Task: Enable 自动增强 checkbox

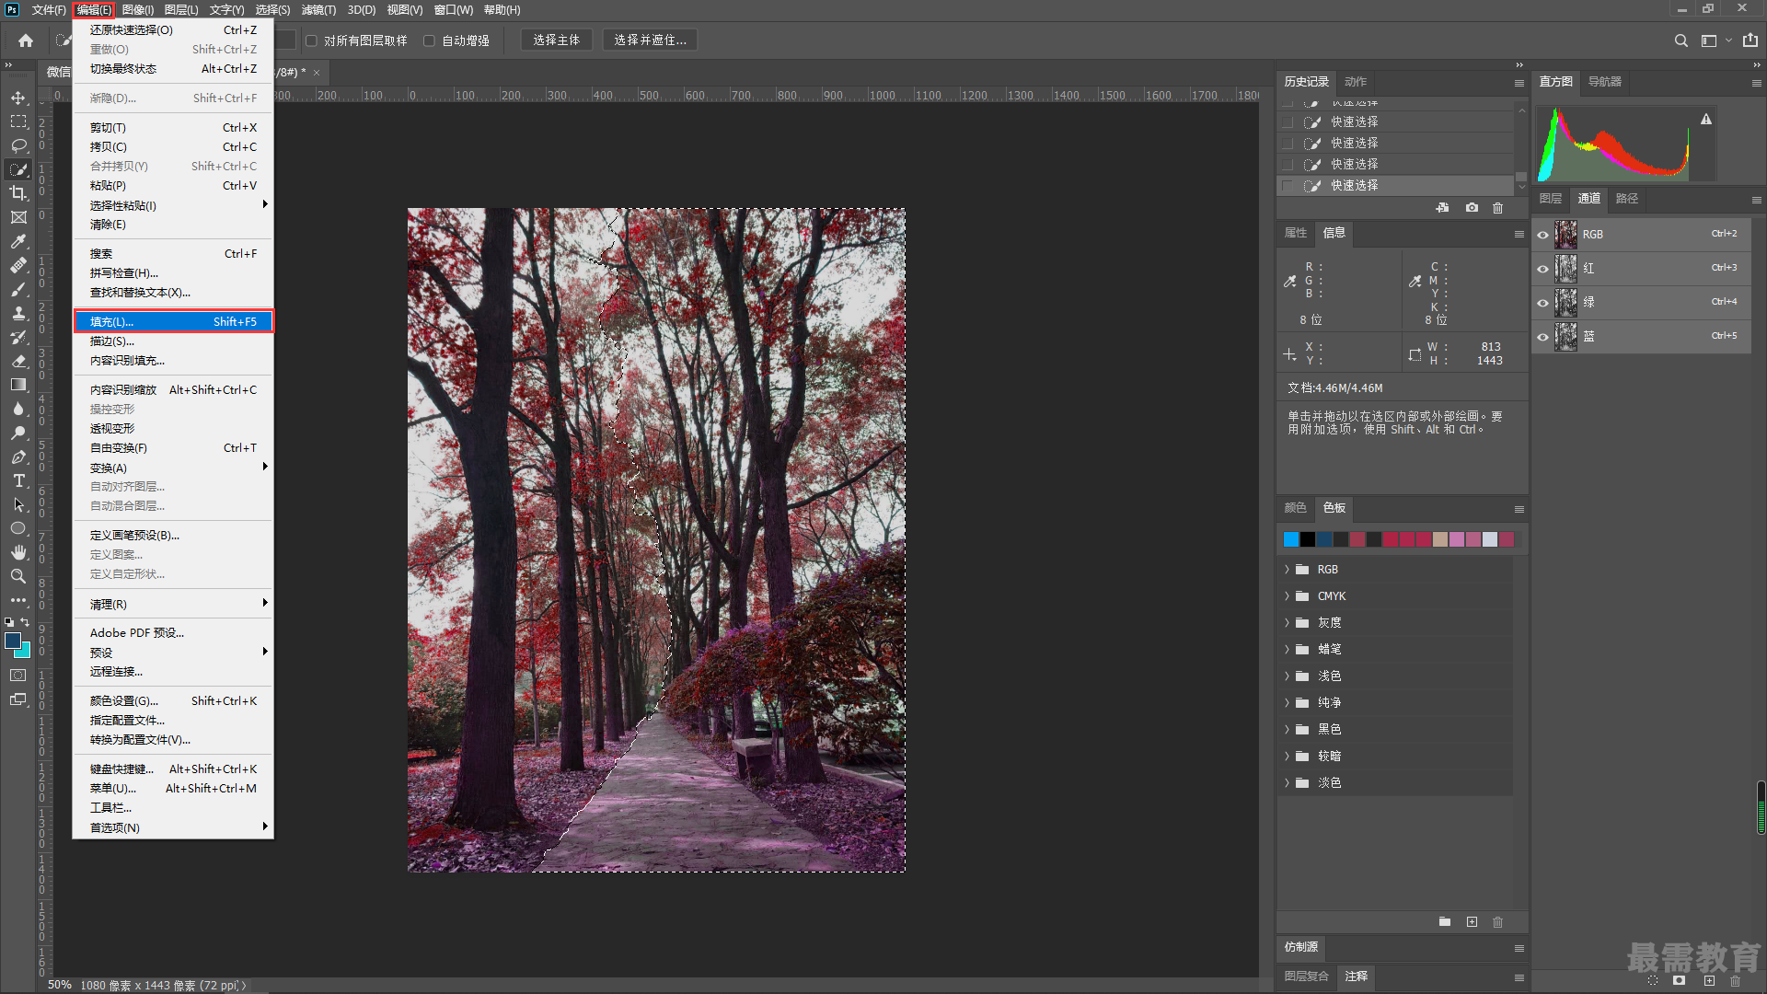Action: tap(429, 40)
